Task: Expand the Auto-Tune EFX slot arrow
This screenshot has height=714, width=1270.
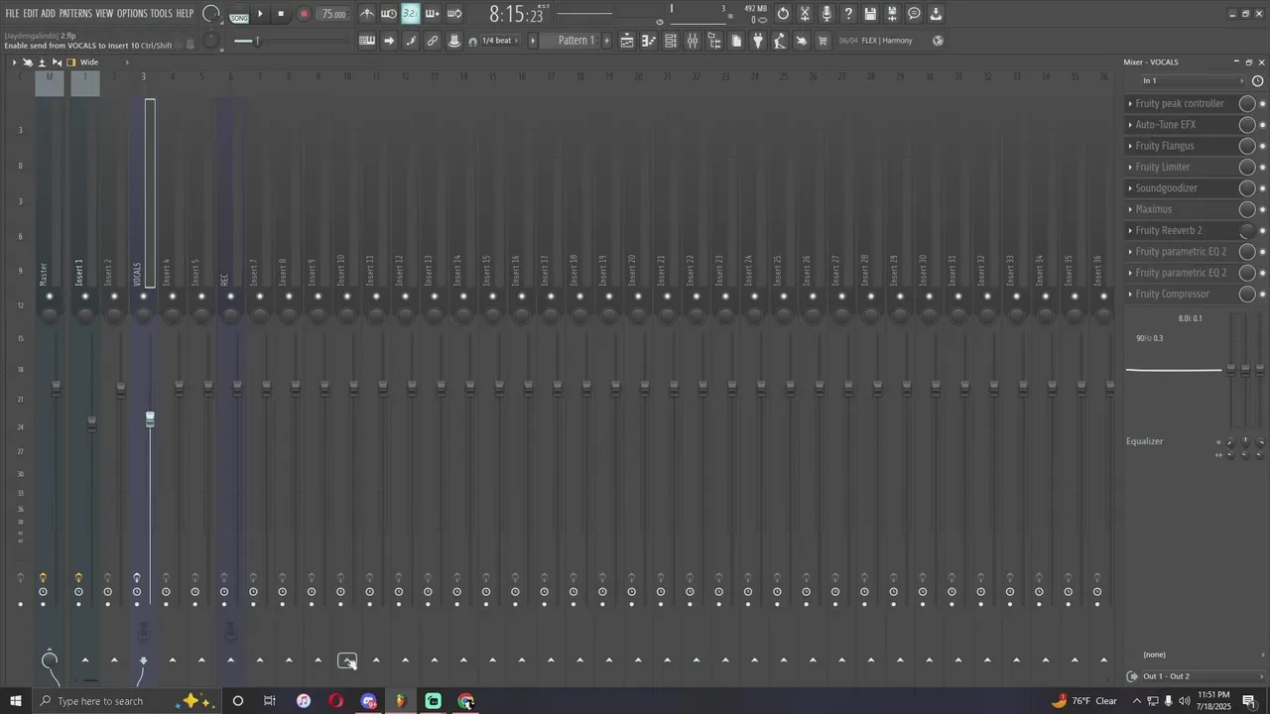Action: [1130, 125]
